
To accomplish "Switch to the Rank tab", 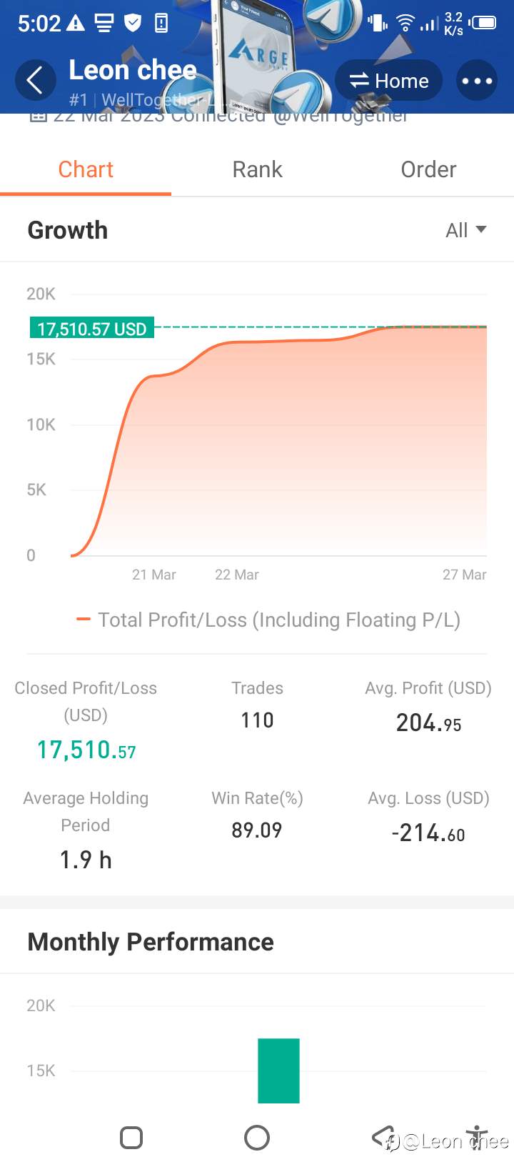I will [x=257, y=169].
